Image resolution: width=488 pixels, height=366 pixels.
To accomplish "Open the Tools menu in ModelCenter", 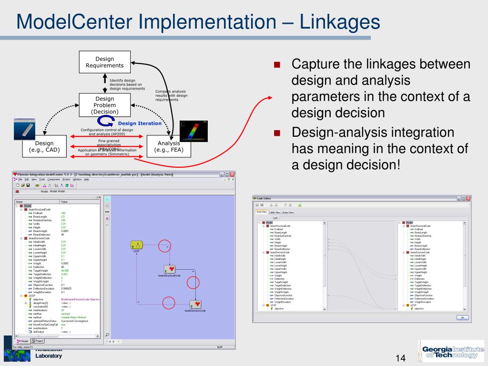I will click(x=42, y=179).
